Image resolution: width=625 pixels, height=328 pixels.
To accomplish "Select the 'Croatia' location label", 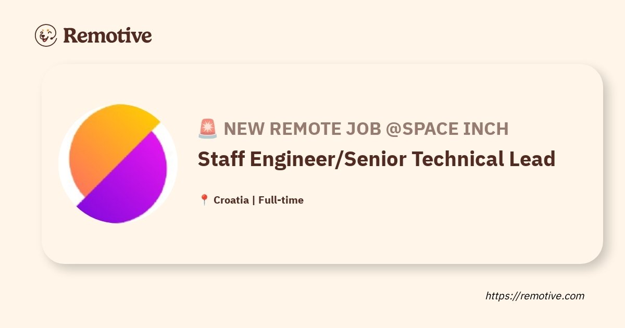I will [x=231, y=200].
